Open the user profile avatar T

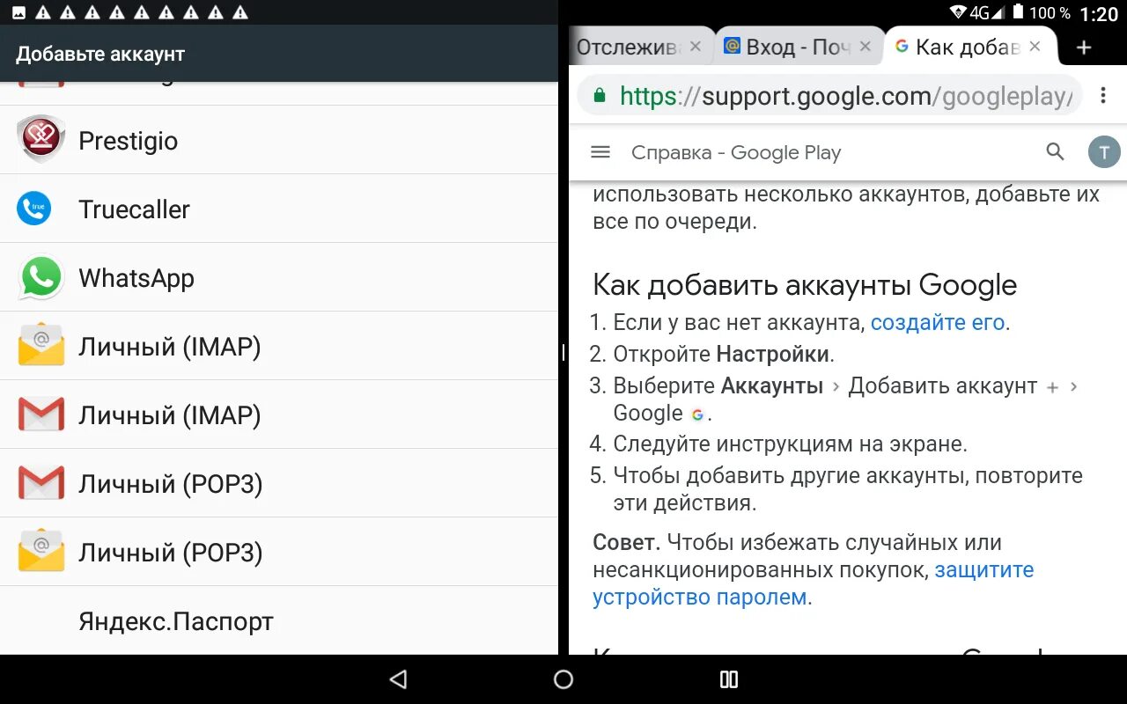click(x=1104, y=152)
